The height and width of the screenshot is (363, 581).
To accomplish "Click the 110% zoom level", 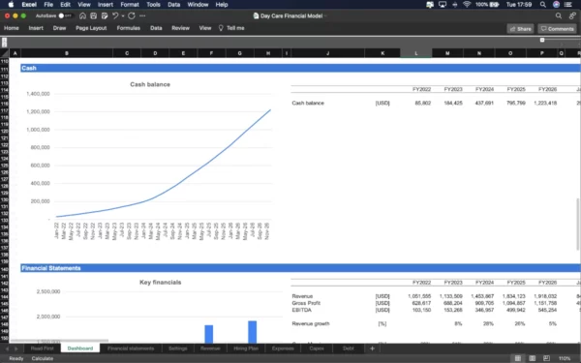I will tap(565, 358).
